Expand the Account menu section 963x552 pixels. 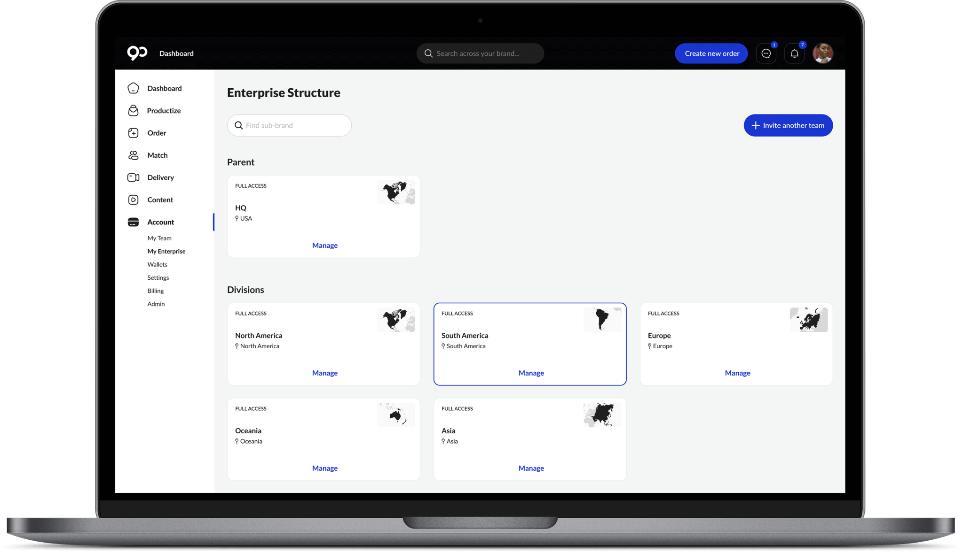[160, 222]
